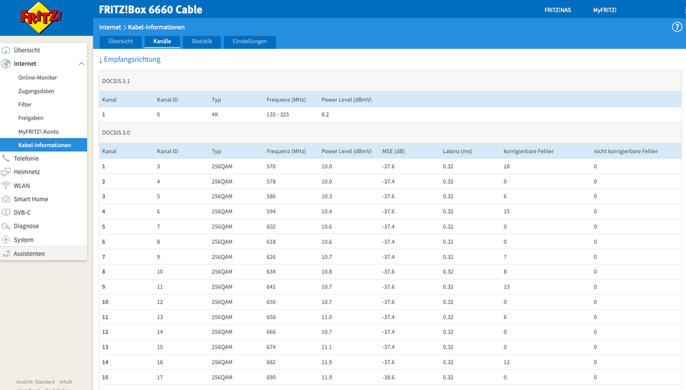
Task: Click the FRITZ! logo
Action: point(41,17)
